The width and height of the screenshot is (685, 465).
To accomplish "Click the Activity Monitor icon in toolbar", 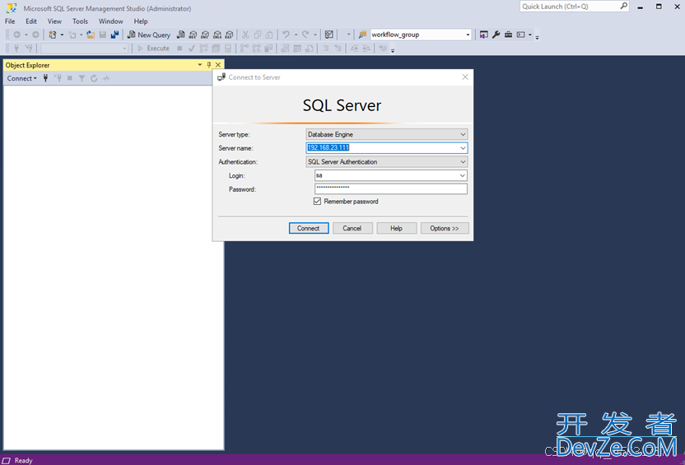I will (x=329, y=35).
